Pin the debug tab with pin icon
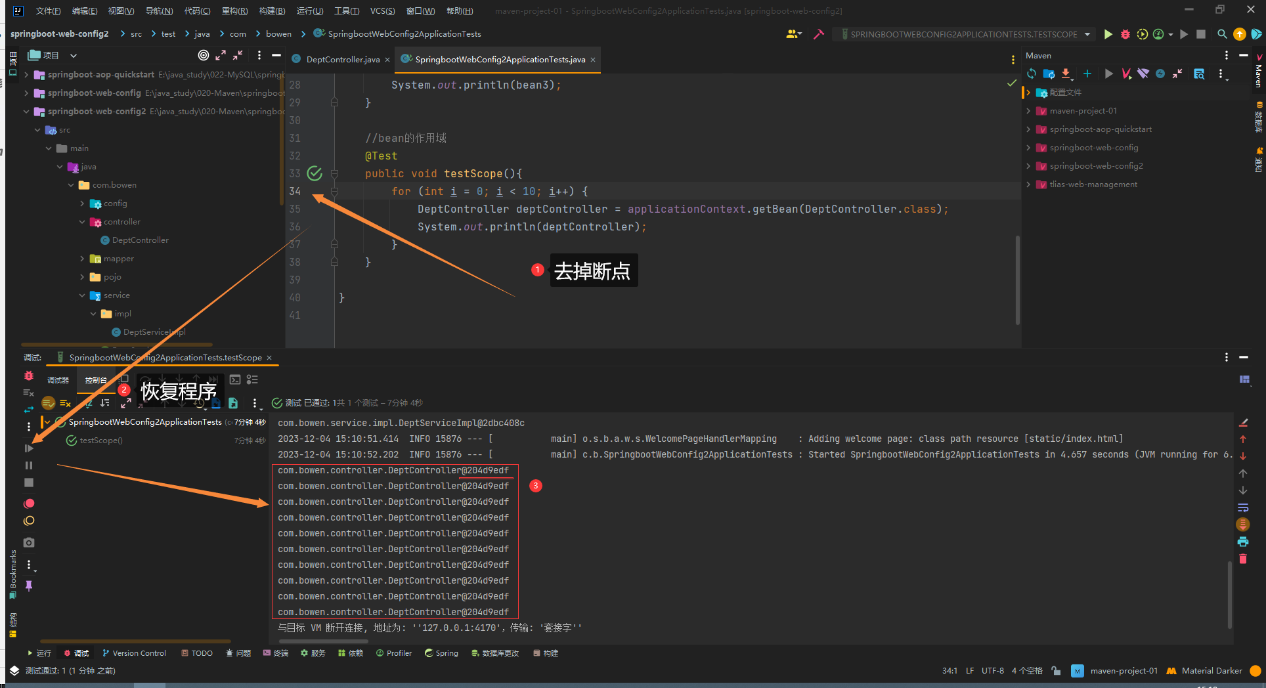 (x=29, y=586)
